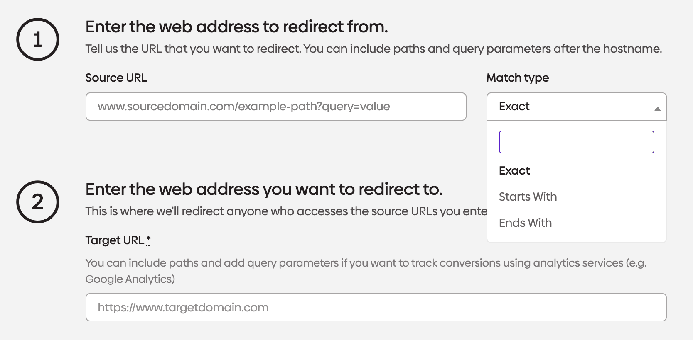Click the dropdown search box

click(x=576, y=142)
